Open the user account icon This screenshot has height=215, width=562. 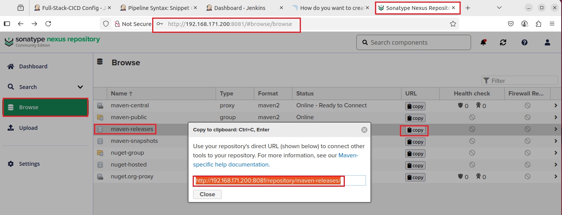pos(547,42)
